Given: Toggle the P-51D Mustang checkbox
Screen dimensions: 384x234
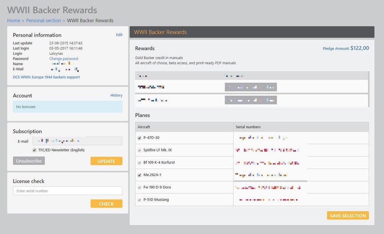Looking at the screenshot, I should tap(139, 200).
